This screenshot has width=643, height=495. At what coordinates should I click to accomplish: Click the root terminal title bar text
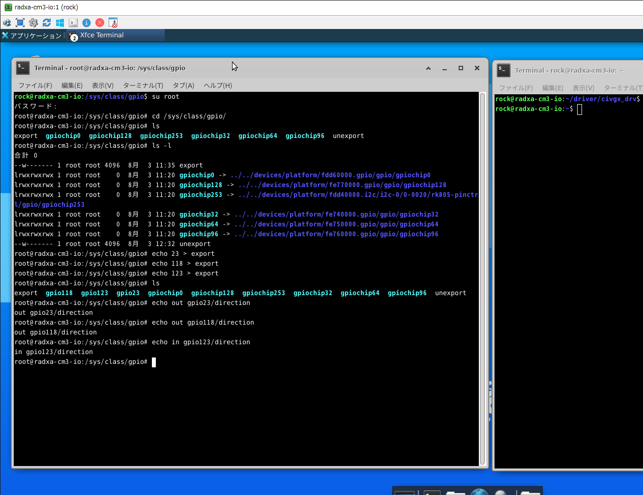(110, 68)
